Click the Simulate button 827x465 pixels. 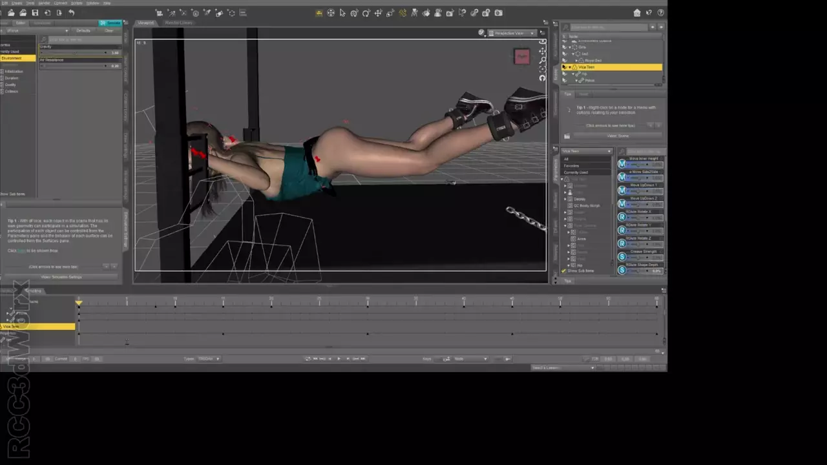(109, 23)
